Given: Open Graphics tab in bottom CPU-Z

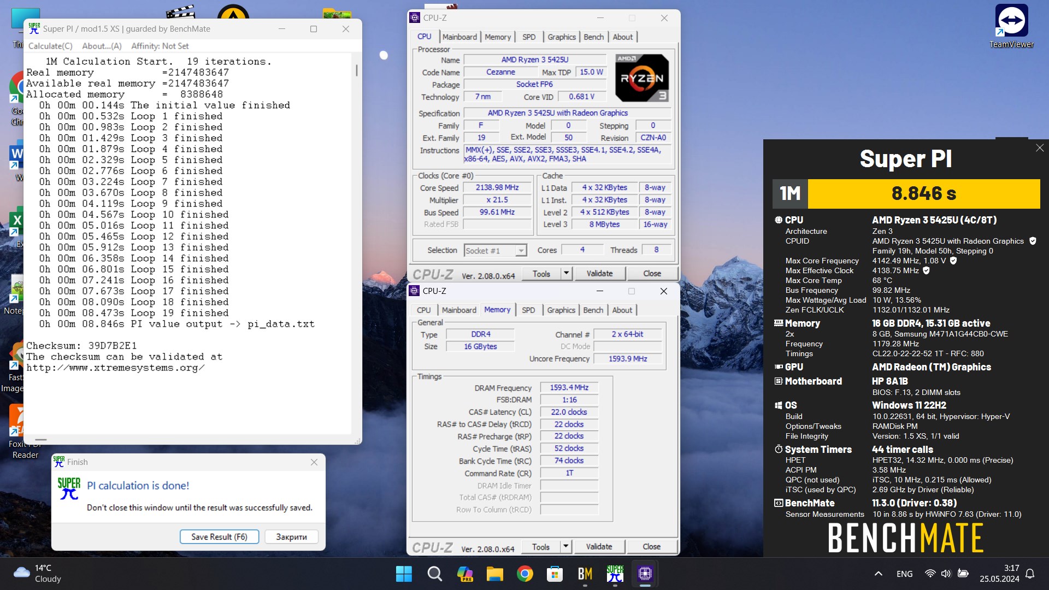Looking at the screenshot, I should point(561,310).
